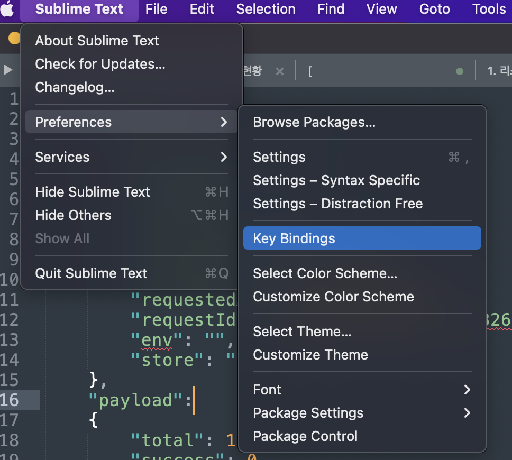Open Package Control
This screenshot has height=460, width=512.
362,436
